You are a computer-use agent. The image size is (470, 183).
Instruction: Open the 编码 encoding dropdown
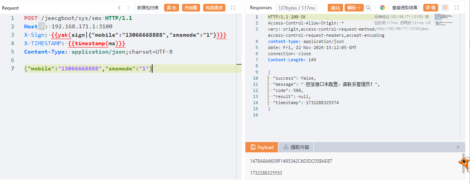tap(353, 8)
